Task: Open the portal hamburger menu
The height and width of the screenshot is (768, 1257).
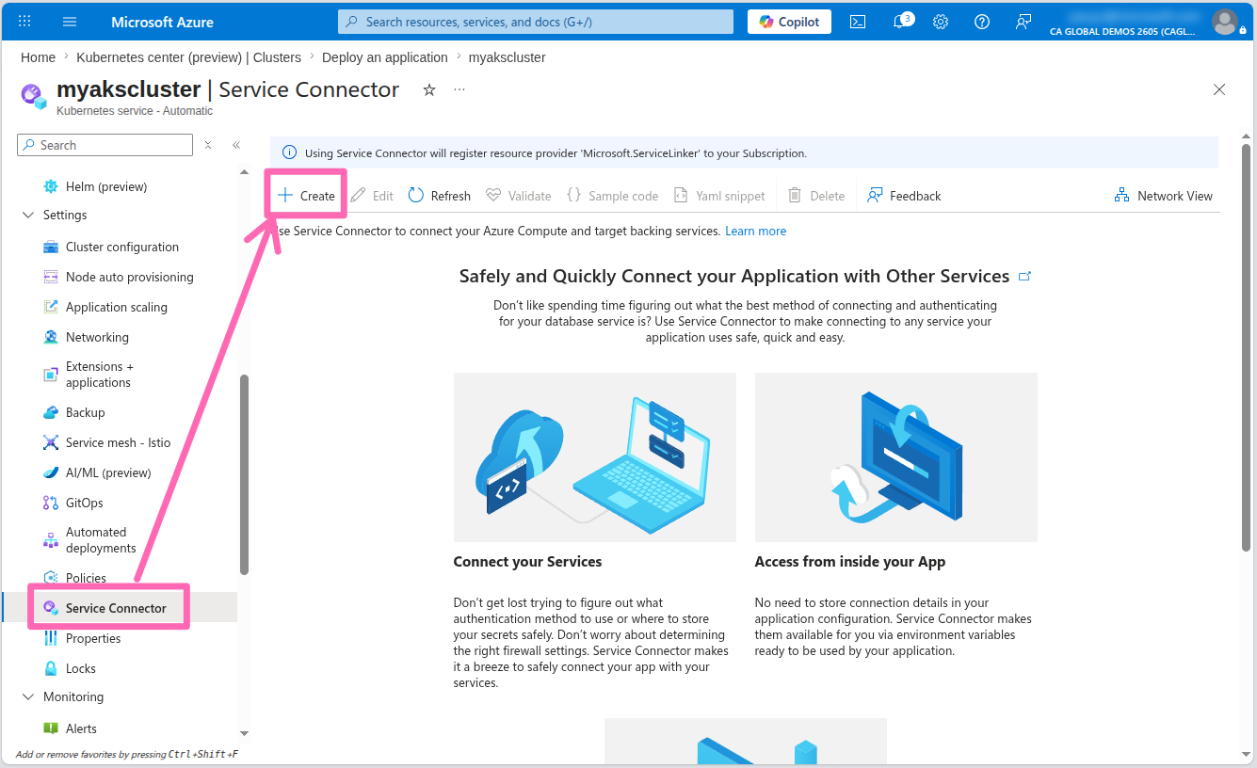Action: tap(70, 22)
